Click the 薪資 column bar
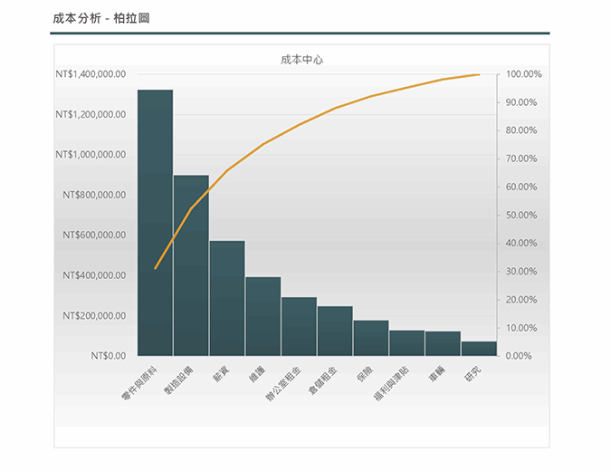This screenshot has height=471, width=611. (227, 298)
